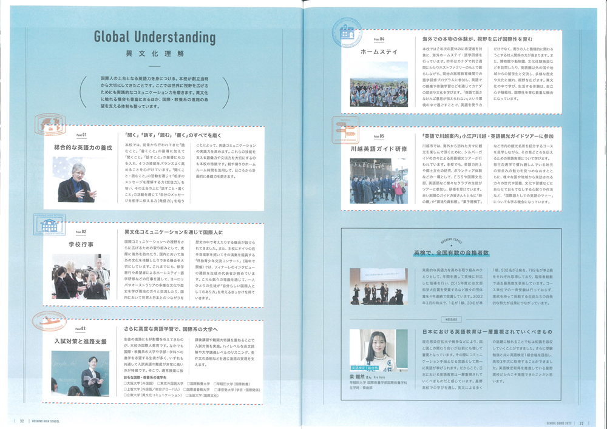Click the HOSHINO TOPICS arc label
Image resolution: width=607 pixels, height=429 pixels.
coord(451,241)
